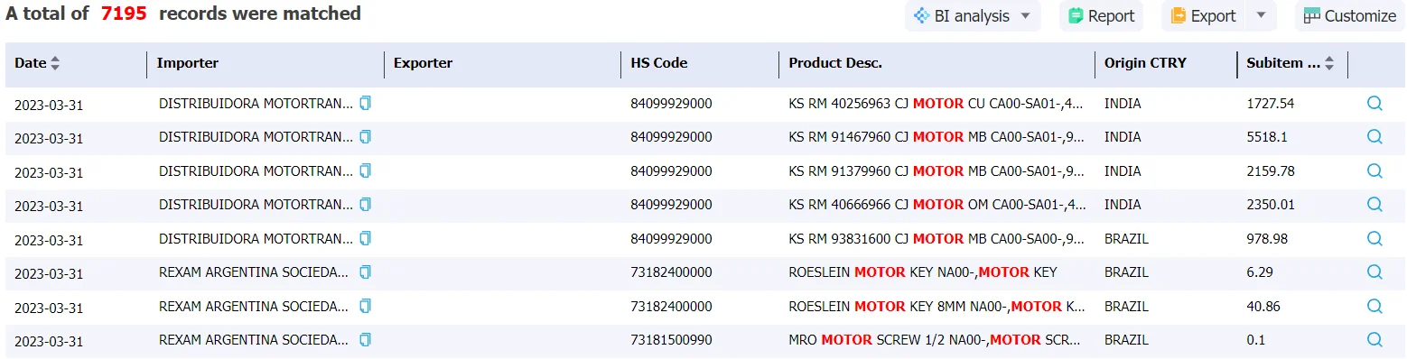Sort by the Subitem column arrows
1407x359 pixels.
click(1328, 63)
